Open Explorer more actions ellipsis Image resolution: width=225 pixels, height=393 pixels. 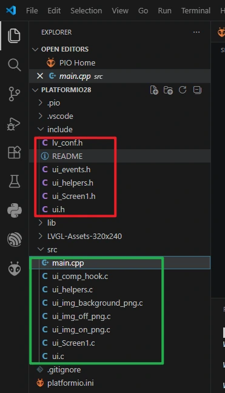click(196, 32)
